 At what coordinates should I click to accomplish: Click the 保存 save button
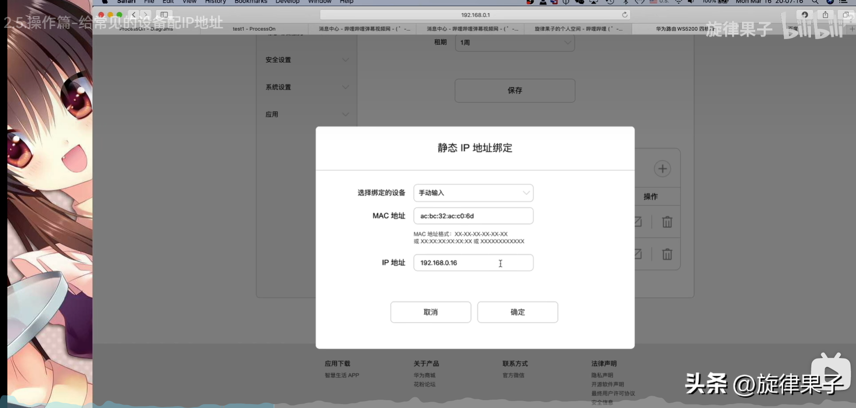click(514, 91)
